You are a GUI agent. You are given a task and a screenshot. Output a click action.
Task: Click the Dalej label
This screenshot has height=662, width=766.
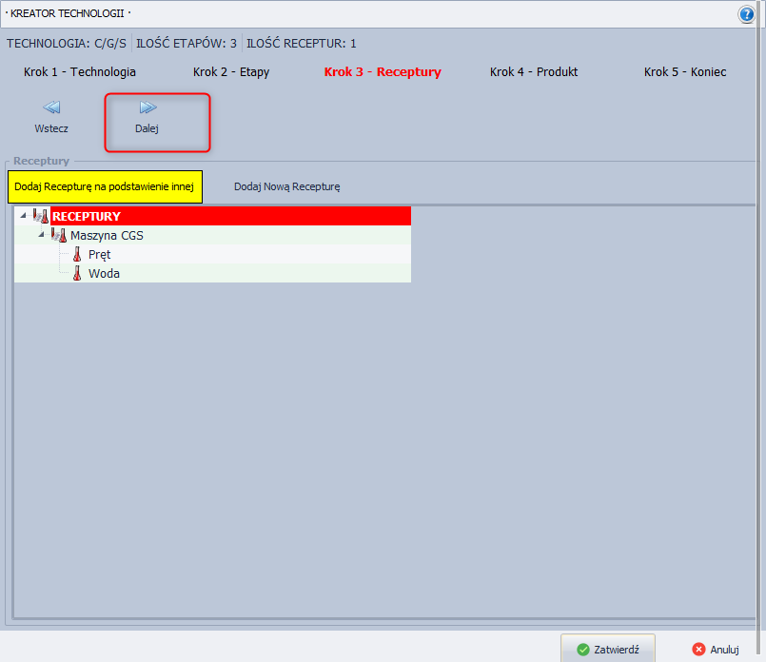tap(147, 128)
